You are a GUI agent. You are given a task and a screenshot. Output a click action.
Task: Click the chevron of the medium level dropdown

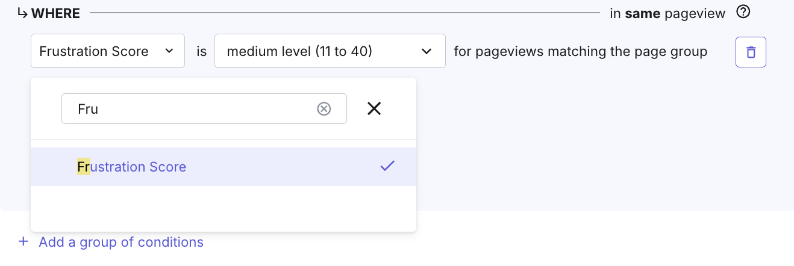pos(427,51)
